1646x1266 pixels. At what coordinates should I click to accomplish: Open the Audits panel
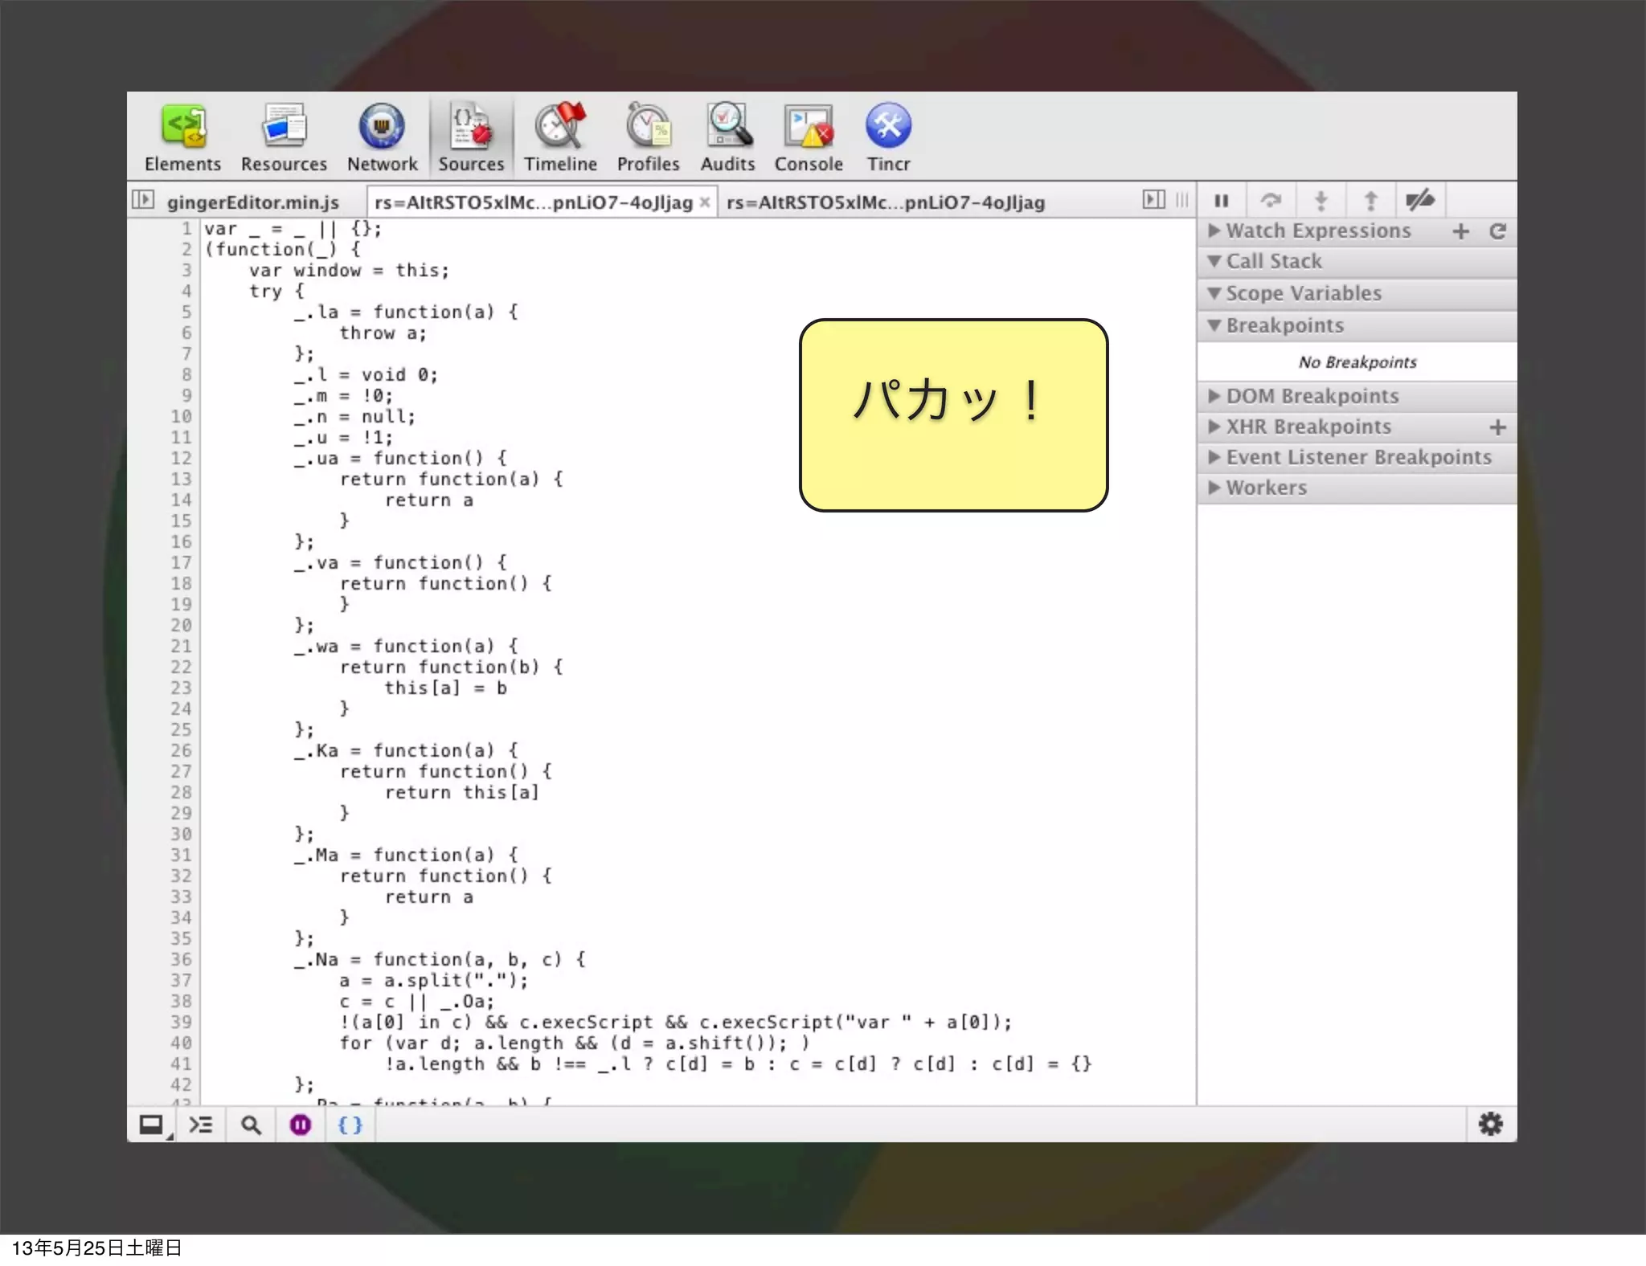coord(727,137)
